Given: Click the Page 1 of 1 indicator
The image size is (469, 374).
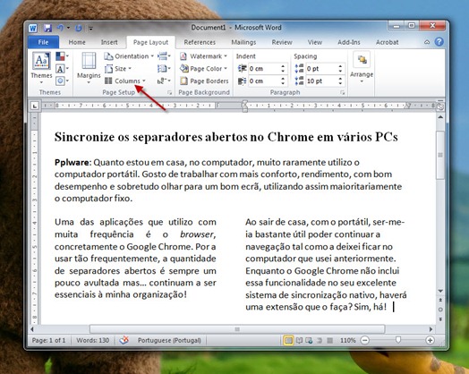Looking at the screenshot, I should click(x=48, y=340).
